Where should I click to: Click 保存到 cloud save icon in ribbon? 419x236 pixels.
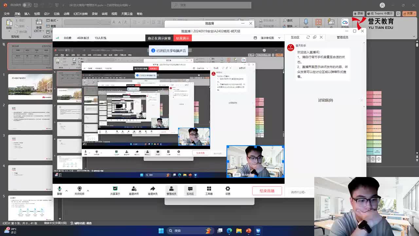[x=345, y=22]
